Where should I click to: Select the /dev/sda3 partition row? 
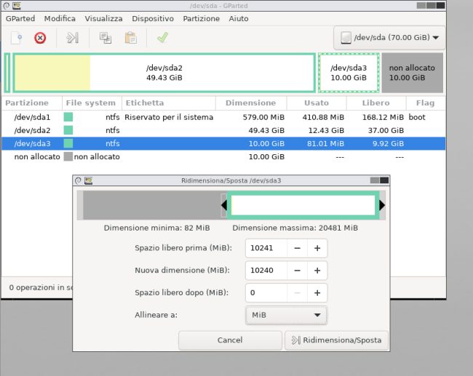(223, 143)
